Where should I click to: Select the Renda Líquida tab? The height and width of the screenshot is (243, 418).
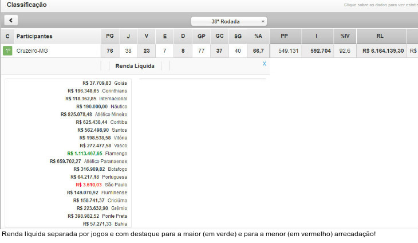click(134, 66)
